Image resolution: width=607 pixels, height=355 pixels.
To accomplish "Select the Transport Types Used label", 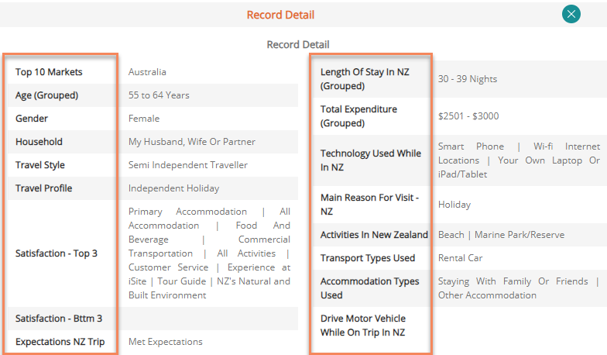I will pos(367,258).
